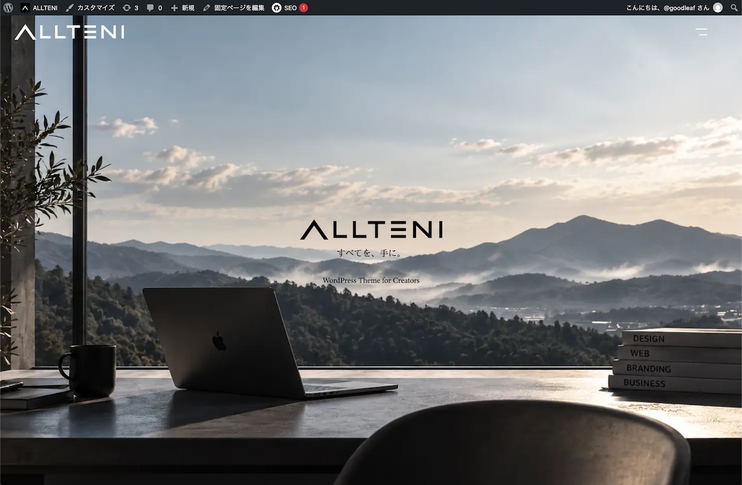Open the ALLTENI site menu in admin bar
Screen dimensions: 742x485
click(39, 8)
